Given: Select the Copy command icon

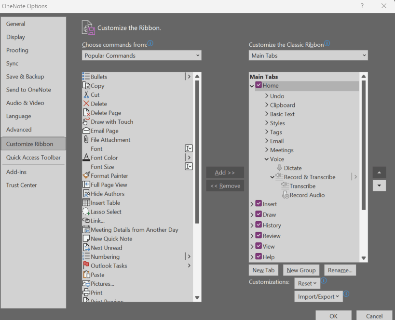Looking at the screenshot, I should tap(86, 86).
